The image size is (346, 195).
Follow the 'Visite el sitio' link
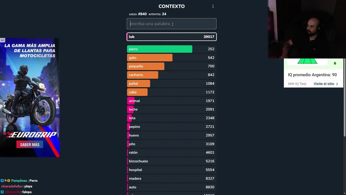(x=324, y=84)
